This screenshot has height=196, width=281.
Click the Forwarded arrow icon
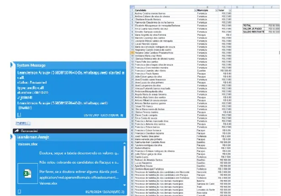(16, 131)
